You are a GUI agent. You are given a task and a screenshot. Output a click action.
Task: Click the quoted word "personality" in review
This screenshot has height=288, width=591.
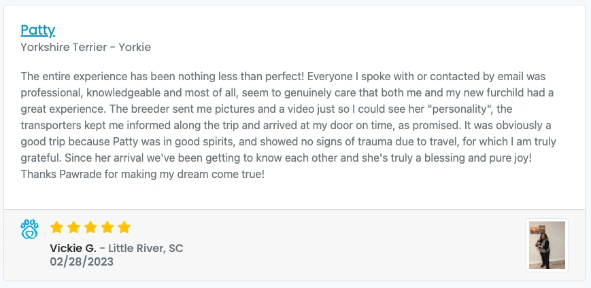click(469, 109)
